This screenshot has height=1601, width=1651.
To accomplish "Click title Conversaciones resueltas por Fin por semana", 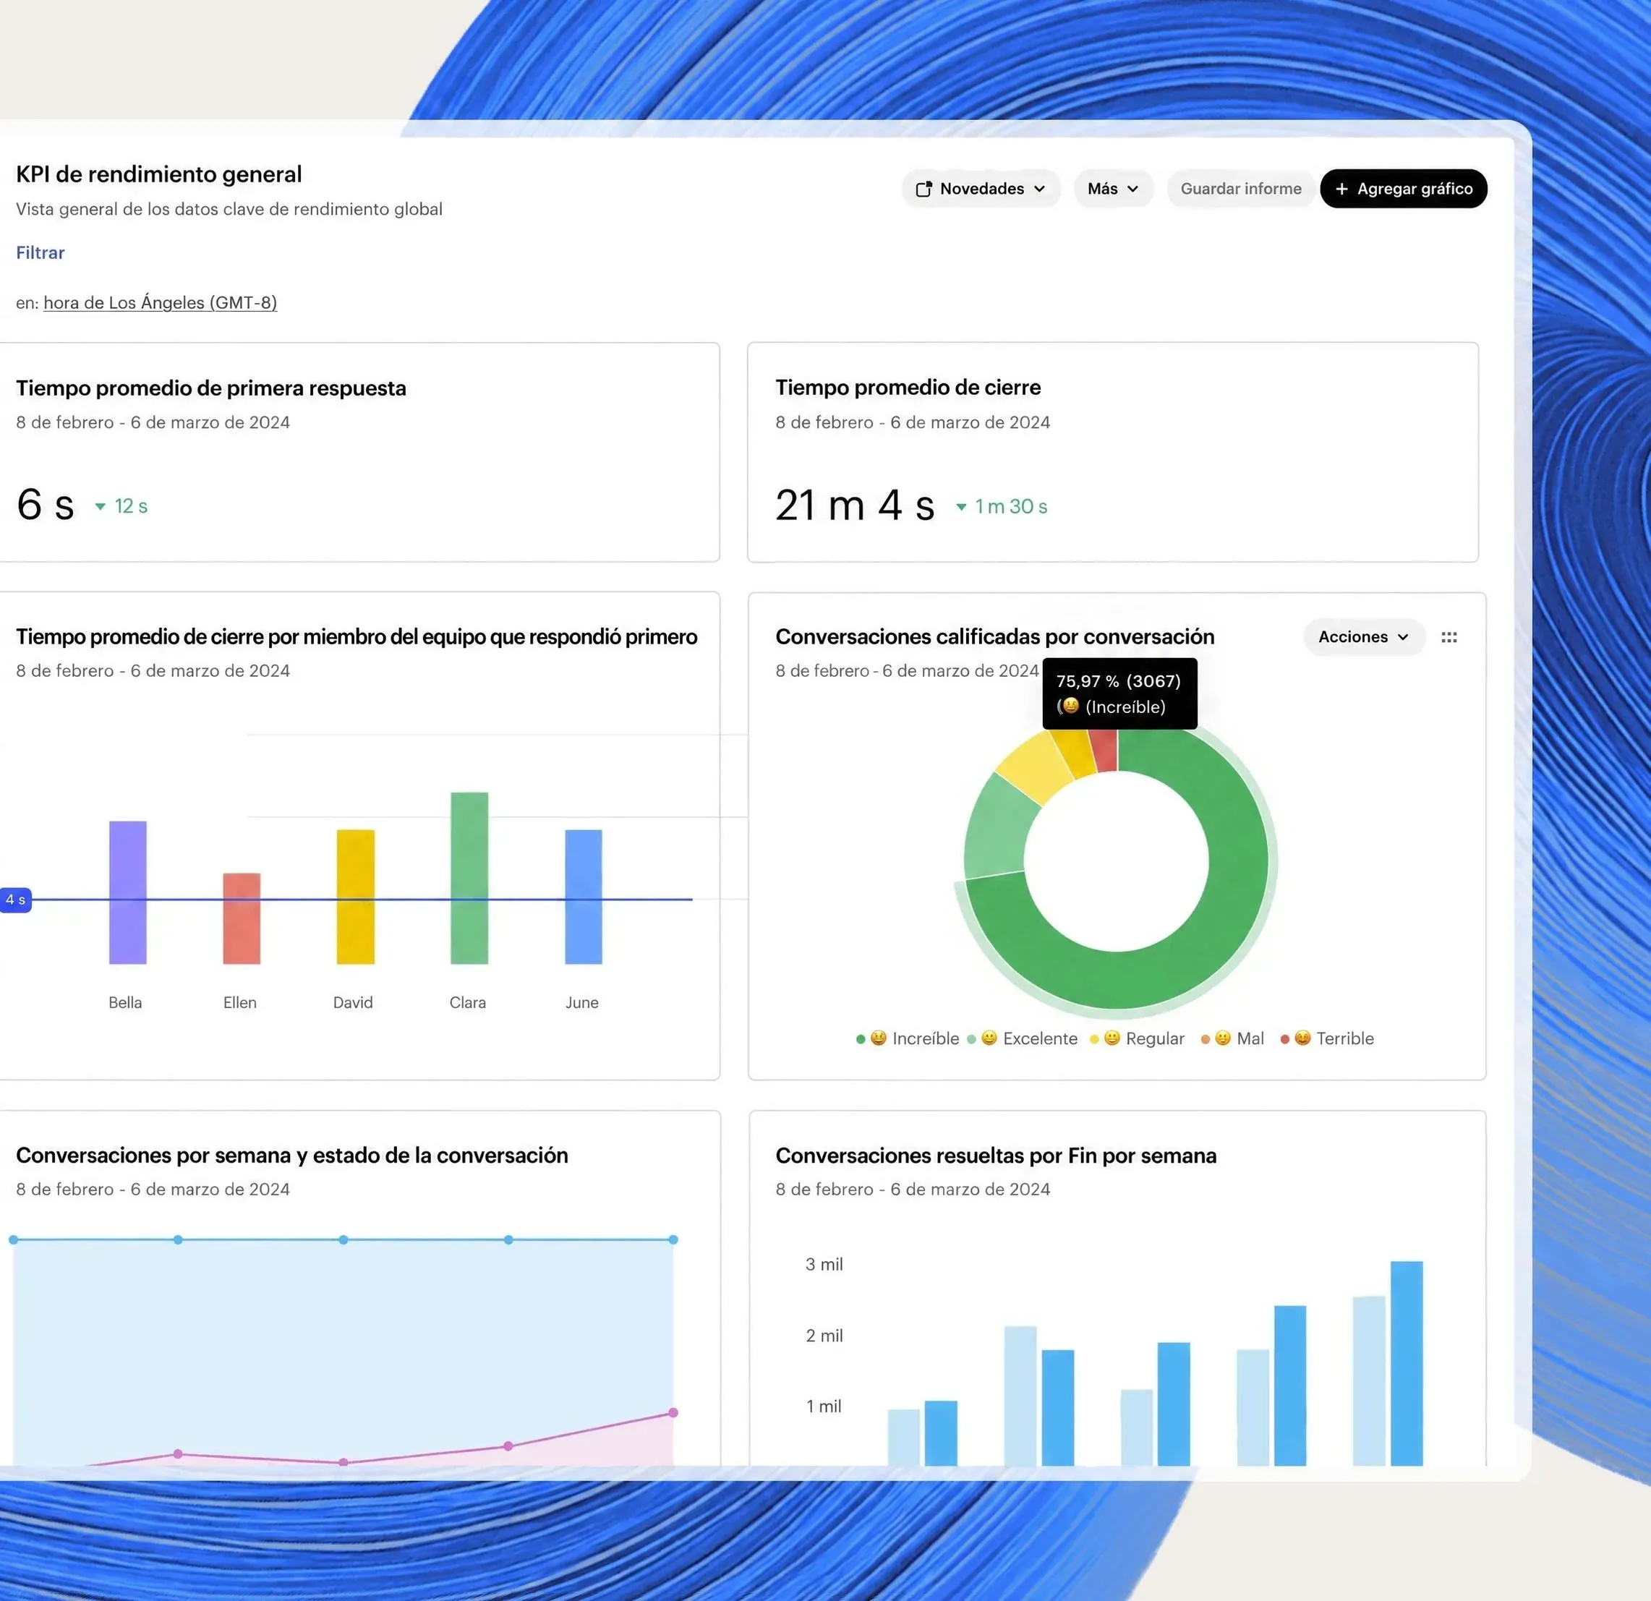I will click(x=996, y=1156).
